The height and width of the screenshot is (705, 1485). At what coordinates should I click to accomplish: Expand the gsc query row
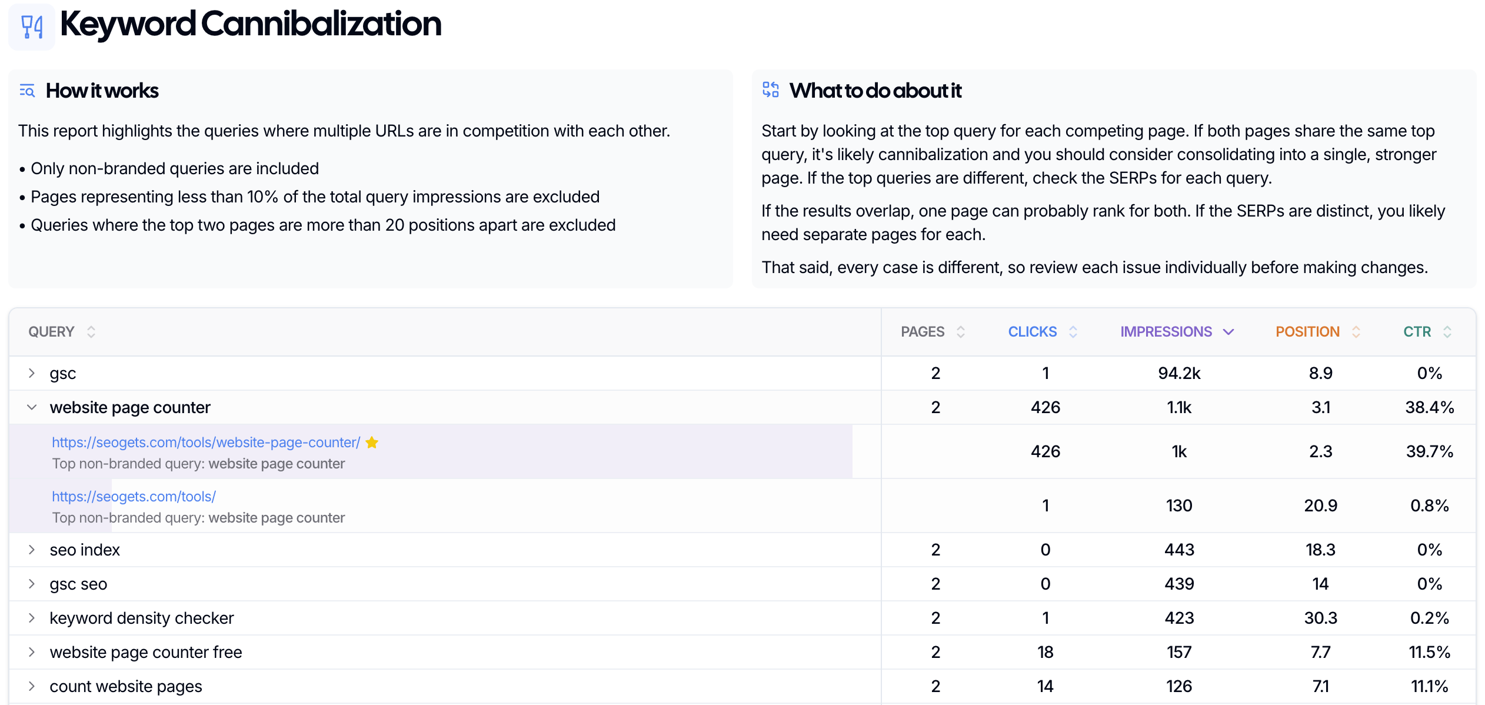coord(32,373)
